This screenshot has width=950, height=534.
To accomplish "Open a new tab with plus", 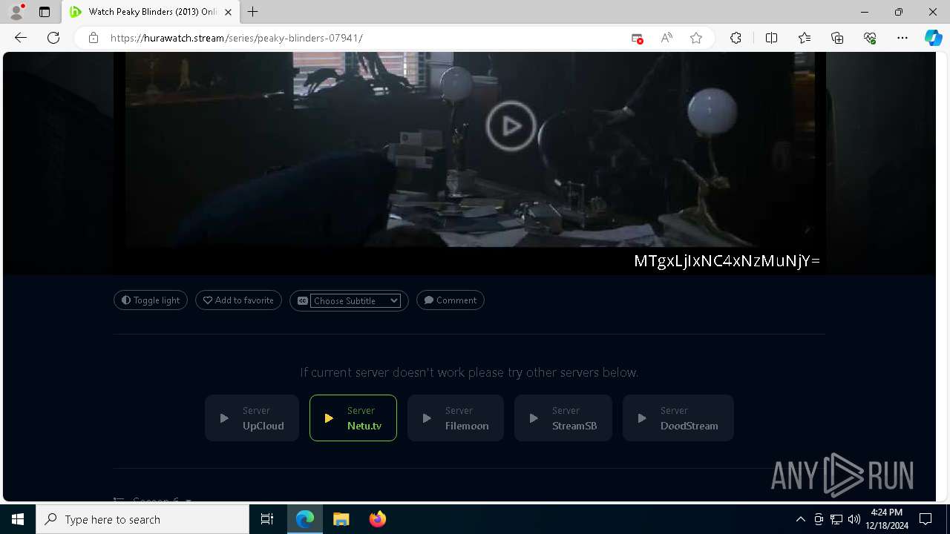I will [x=253, y=12].
